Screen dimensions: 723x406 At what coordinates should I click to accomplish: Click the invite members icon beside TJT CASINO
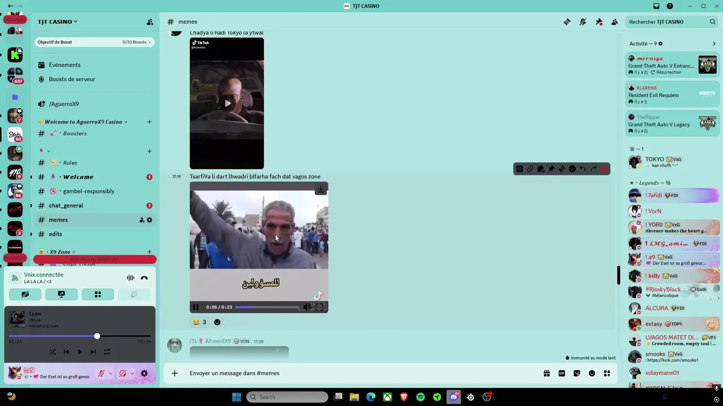(150, 22)
